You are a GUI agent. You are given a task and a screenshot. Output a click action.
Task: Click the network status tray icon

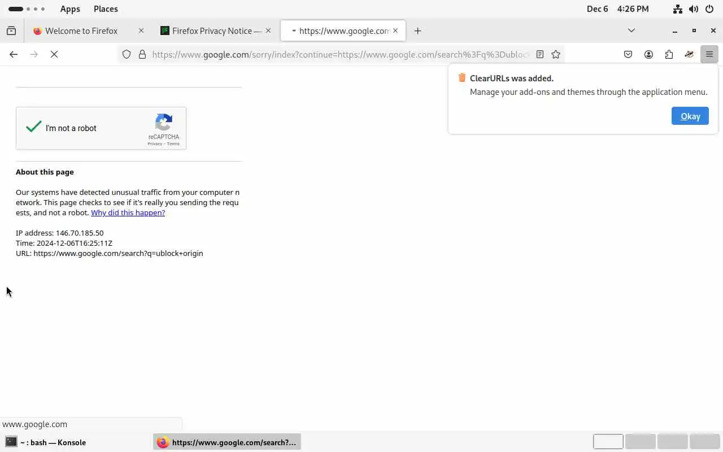[x=678, y=9]
